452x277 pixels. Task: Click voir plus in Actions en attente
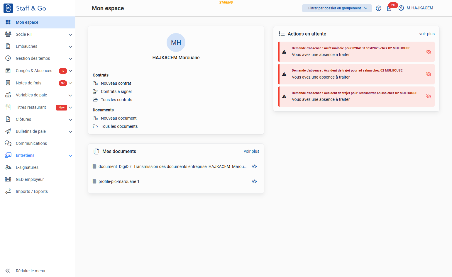coord(427,34)
